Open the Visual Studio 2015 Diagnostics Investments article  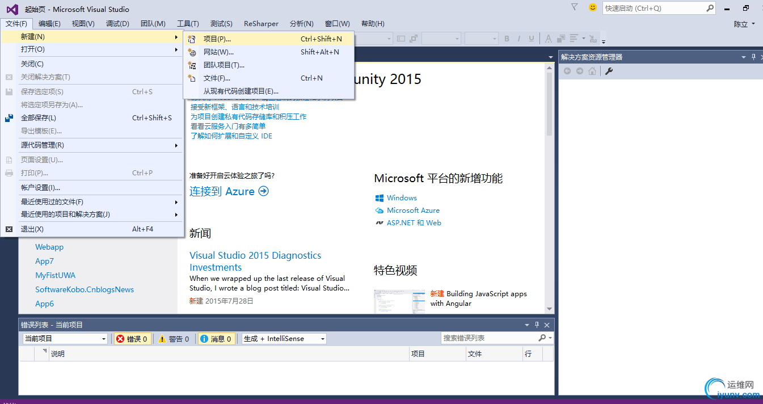[255, 262]
